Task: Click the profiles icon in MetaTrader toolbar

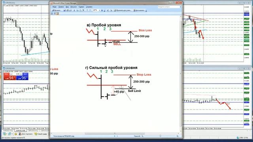Action: (x=9, y=134)
